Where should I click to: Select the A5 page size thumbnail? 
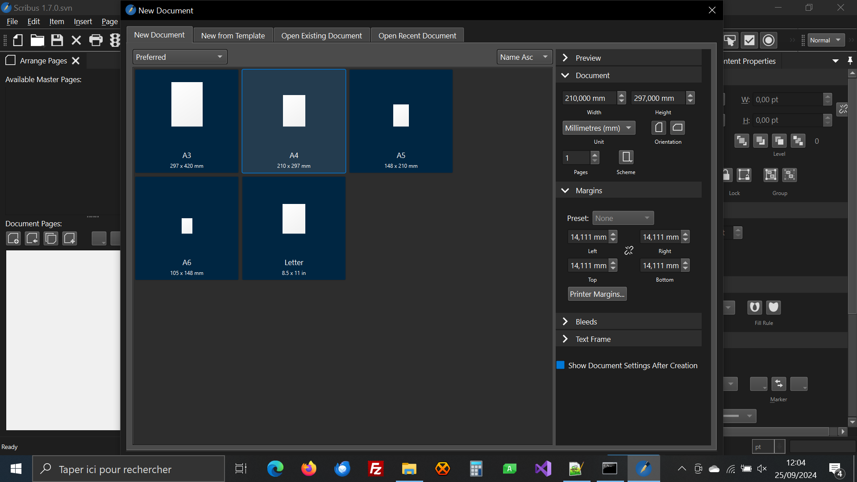[401, 120]
